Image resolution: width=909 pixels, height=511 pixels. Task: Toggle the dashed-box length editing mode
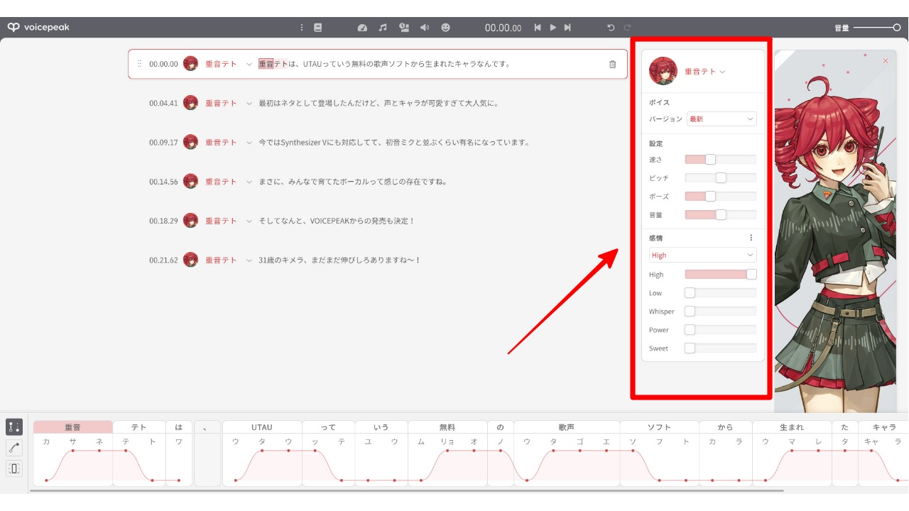pyautogui.click(x=14, y=468)
